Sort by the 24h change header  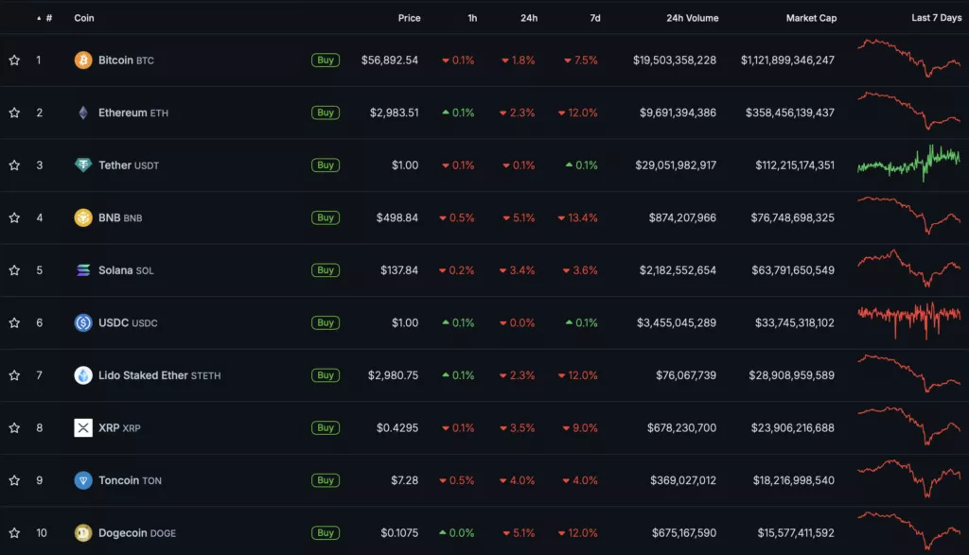click(529, 18)
